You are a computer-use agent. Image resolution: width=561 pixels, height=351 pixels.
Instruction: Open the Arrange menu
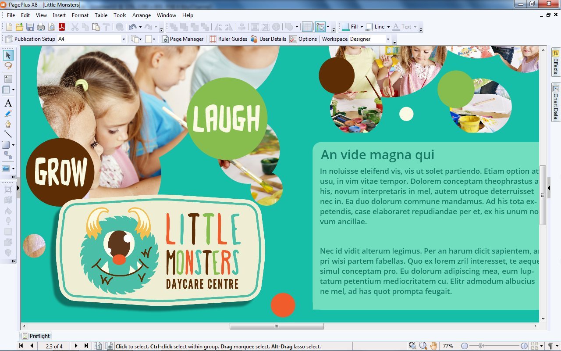tap(142, 15)
